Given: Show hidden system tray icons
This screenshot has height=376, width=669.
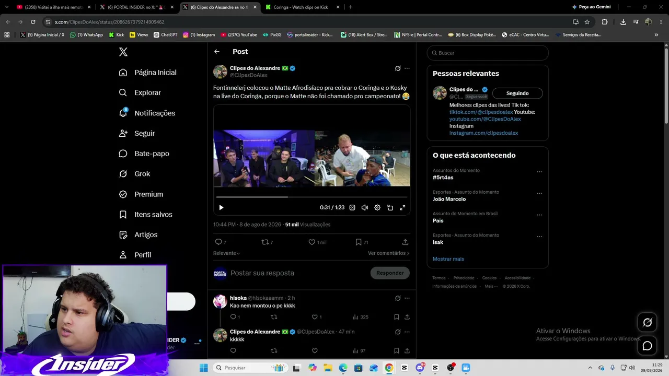Looking at the screenshot, I should point(590,368).
